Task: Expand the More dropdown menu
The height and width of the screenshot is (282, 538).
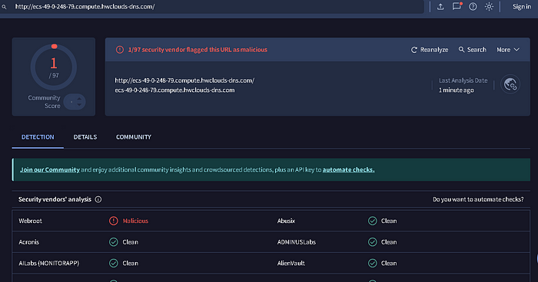Action: (x=508, y=50)
